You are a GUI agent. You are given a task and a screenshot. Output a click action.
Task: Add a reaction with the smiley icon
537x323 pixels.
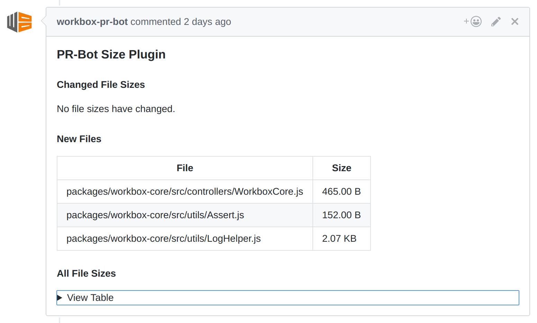(x=473, y=21)
